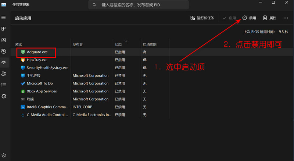Viewport: 294px width, 161px height.
Task: Click the Task Manager app icon in title bar
Action: tap(4, 5)
